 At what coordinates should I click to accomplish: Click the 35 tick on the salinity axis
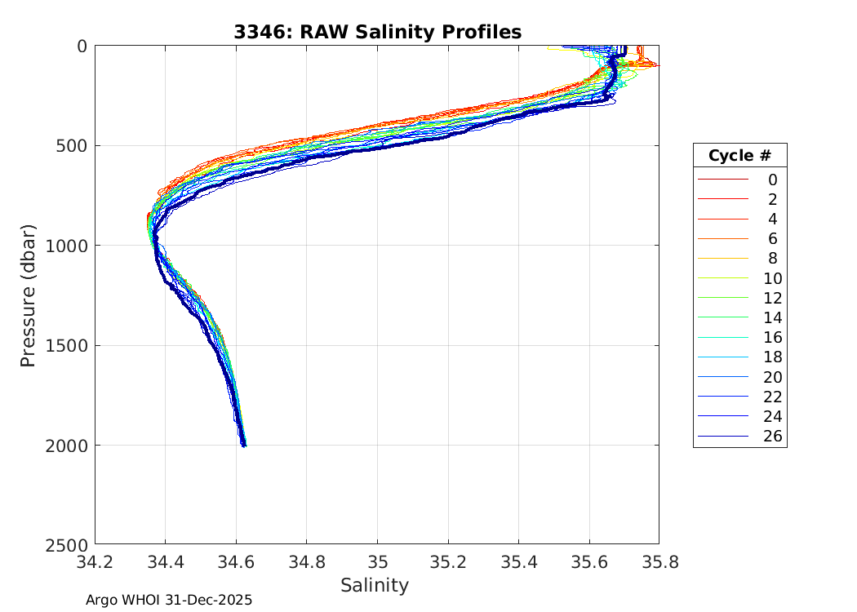click(377, 562)
